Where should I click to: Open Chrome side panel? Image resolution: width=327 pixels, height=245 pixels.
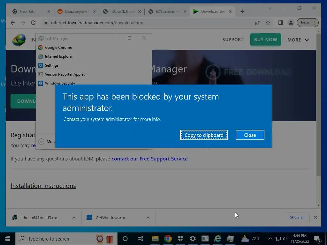[280, 23]
